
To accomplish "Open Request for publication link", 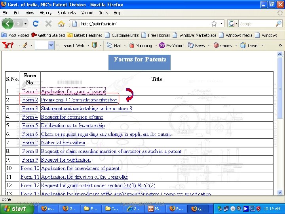I will 66,160.
